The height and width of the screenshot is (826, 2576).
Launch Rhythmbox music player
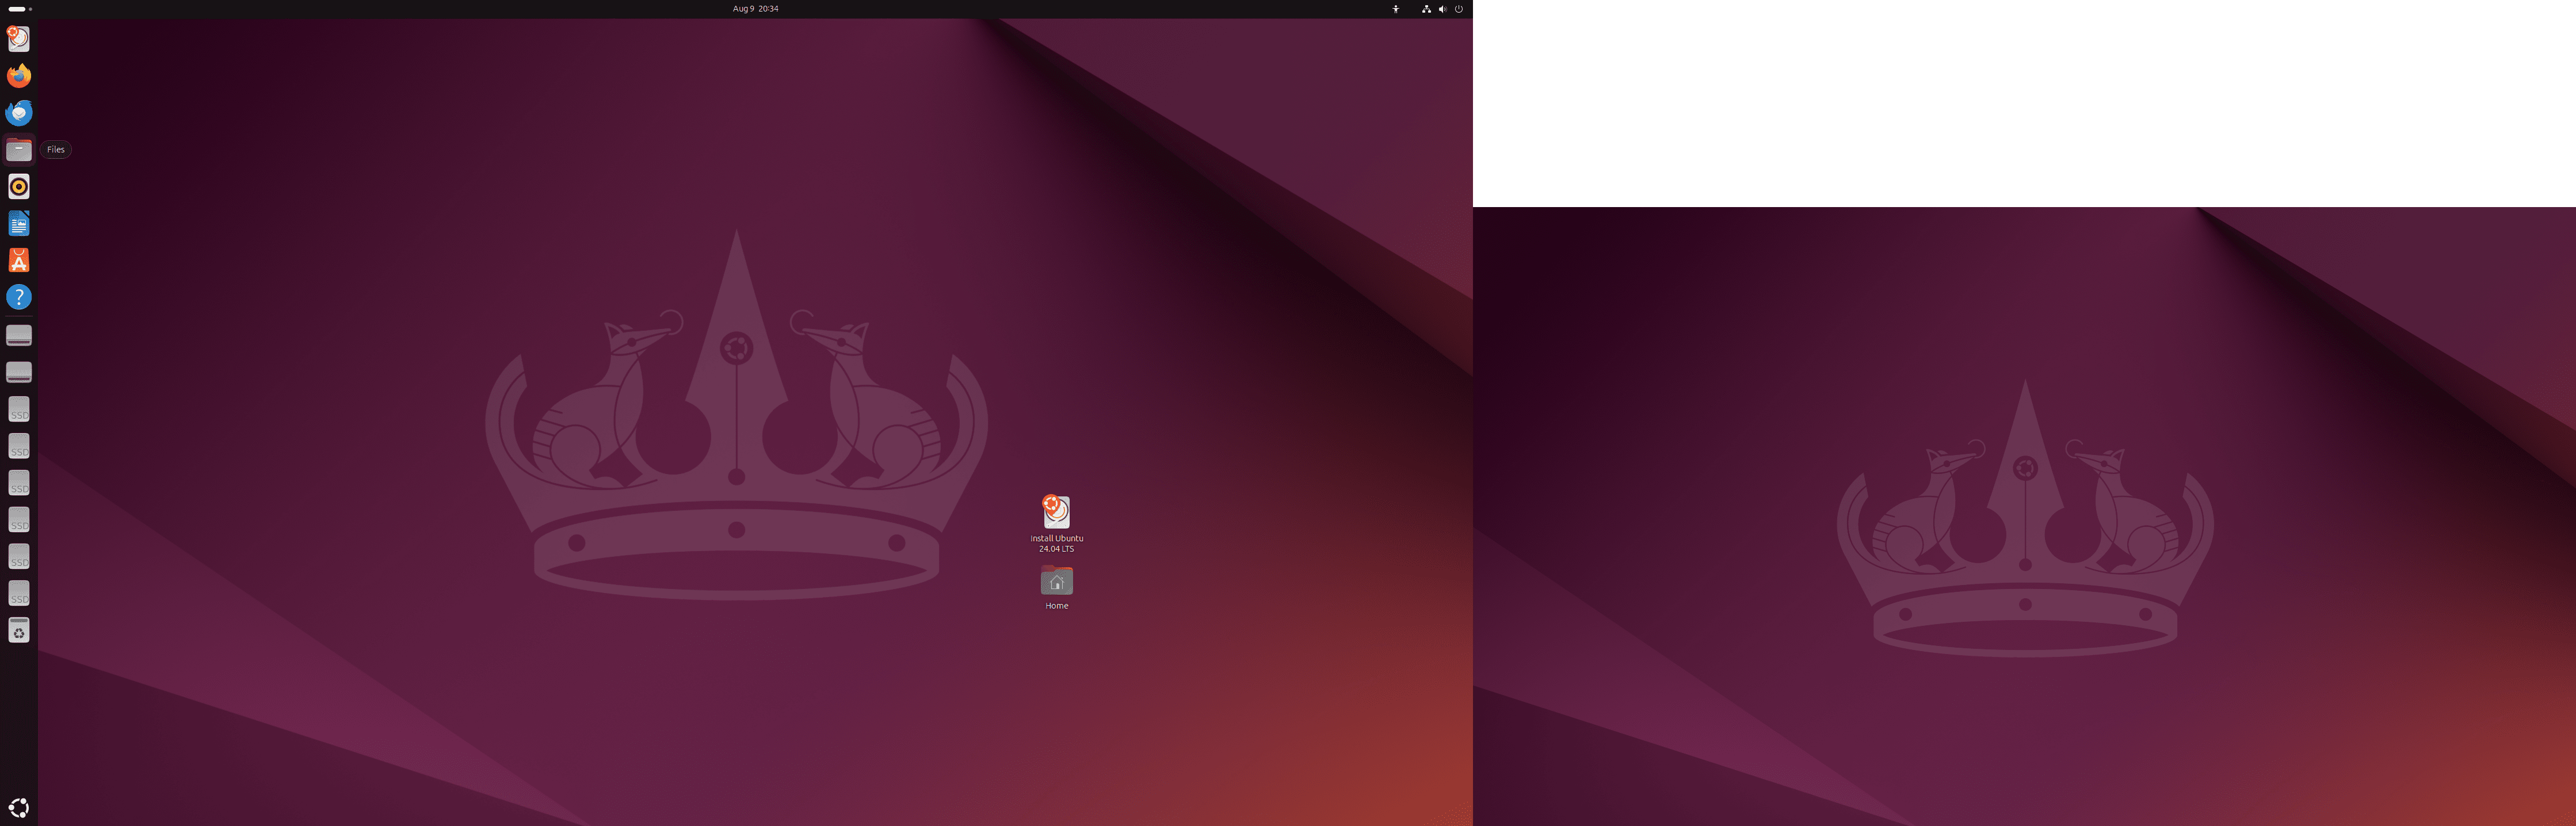[x=19, y=187]
